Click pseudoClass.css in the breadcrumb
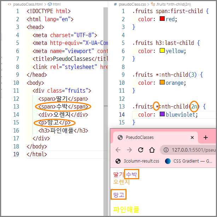Image resolution: width=217 pixels, height=217 pixels. 132,4
